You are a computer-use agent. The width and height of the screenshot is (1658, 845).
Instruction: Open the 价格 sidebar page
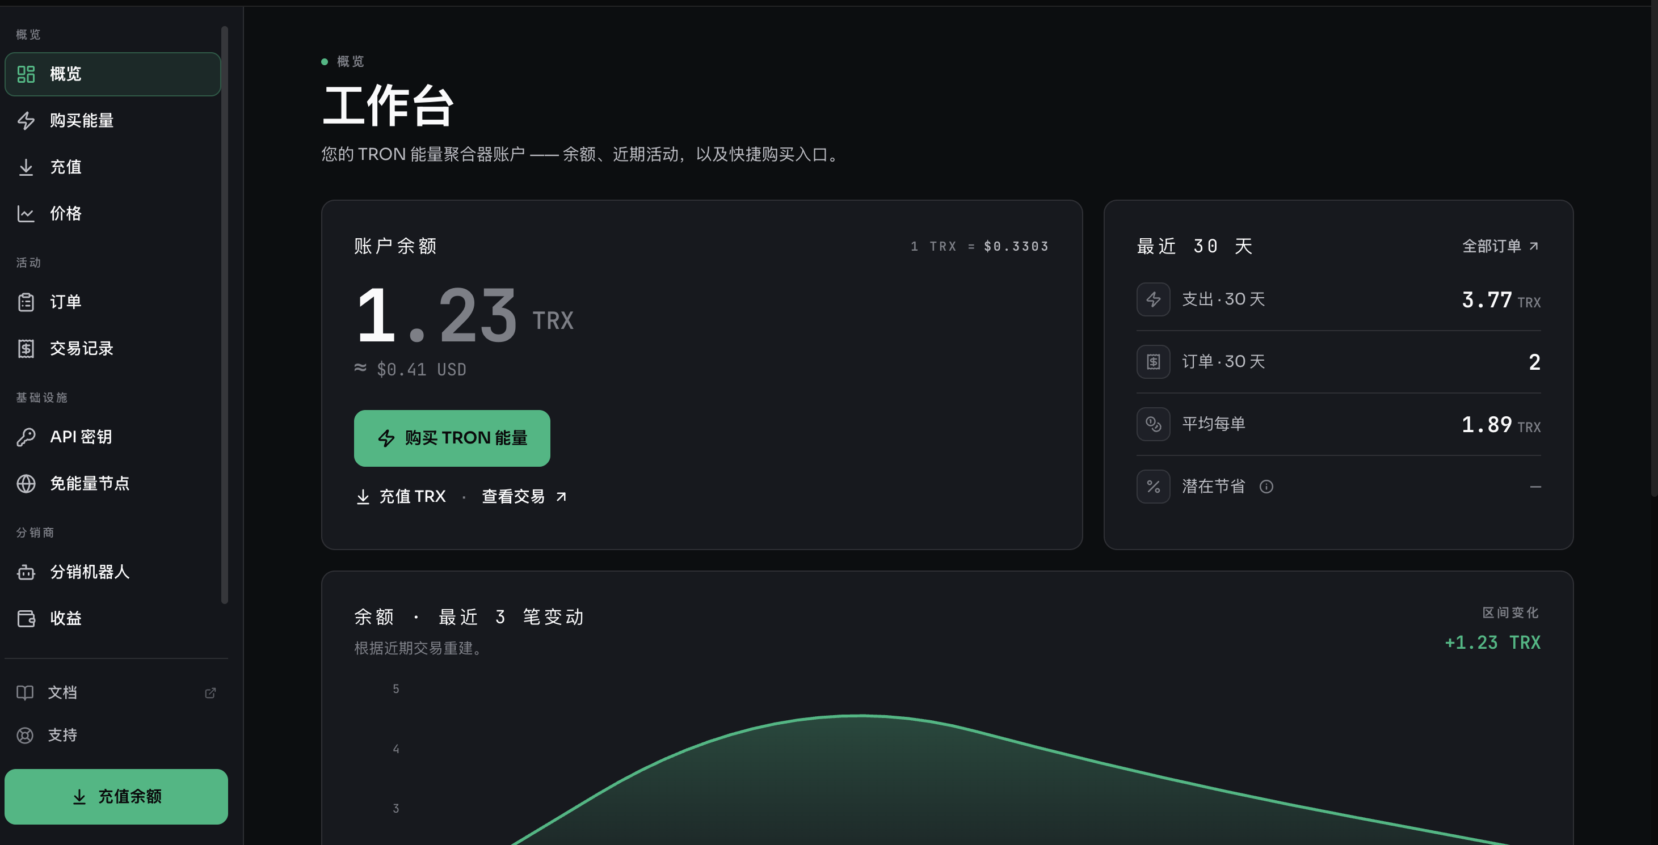[x=113, y=213]
